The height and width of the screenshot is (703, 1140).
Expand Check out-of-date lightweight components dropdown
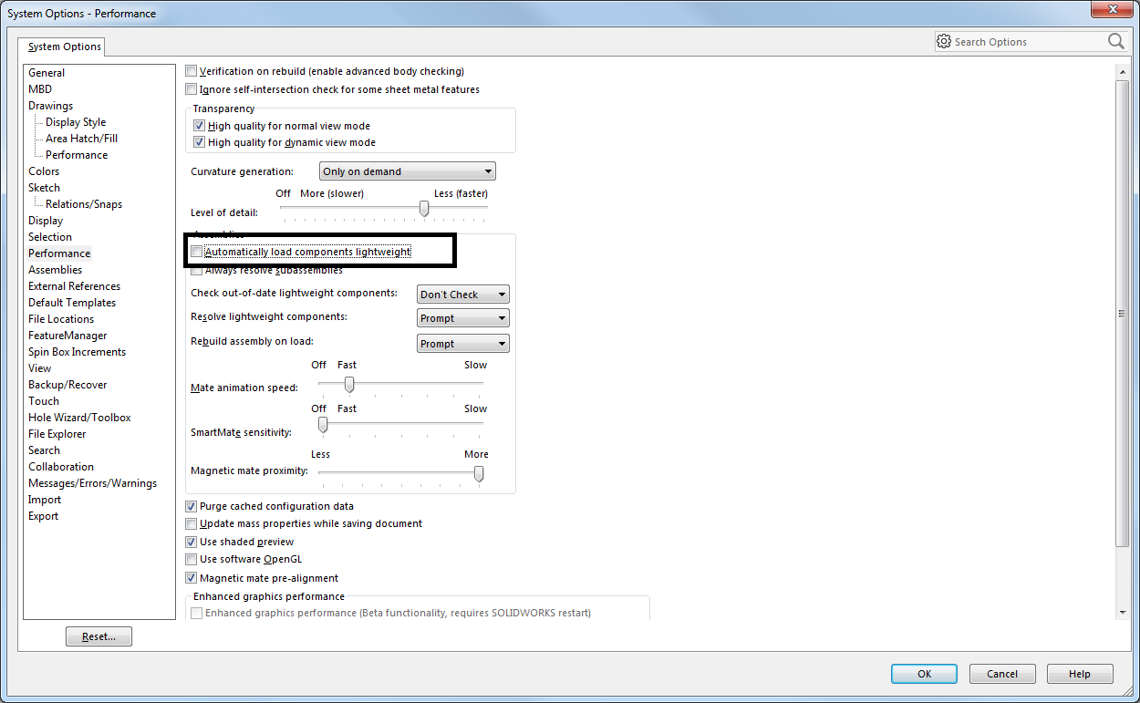(x=462, y=295)
